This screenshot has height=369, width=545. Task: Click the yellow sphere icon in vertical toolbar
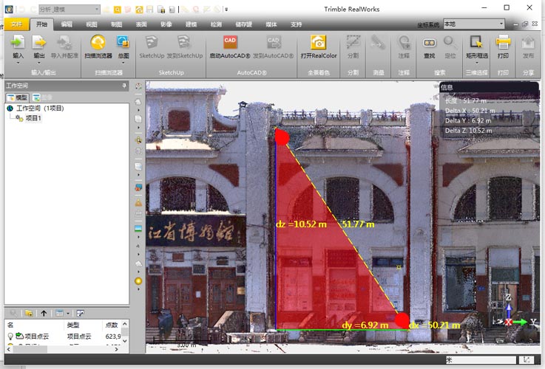(x=138, y=281)
